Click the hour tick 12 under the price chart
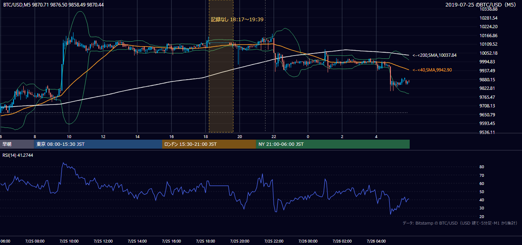522x245 pixels. point(103,137)
